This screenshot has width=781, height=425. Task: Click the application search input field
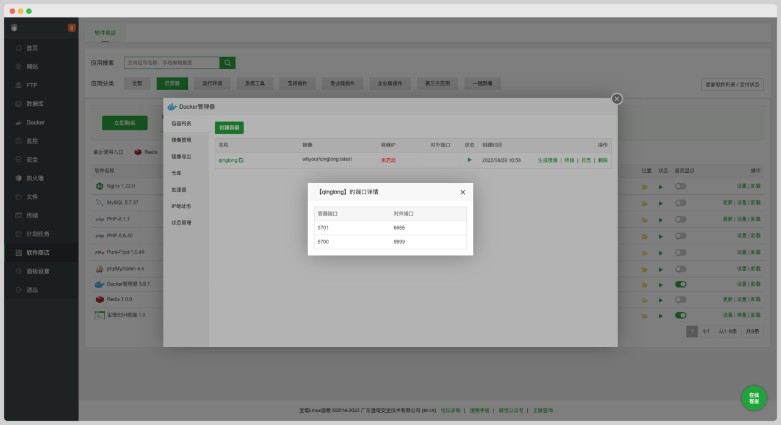171,63
